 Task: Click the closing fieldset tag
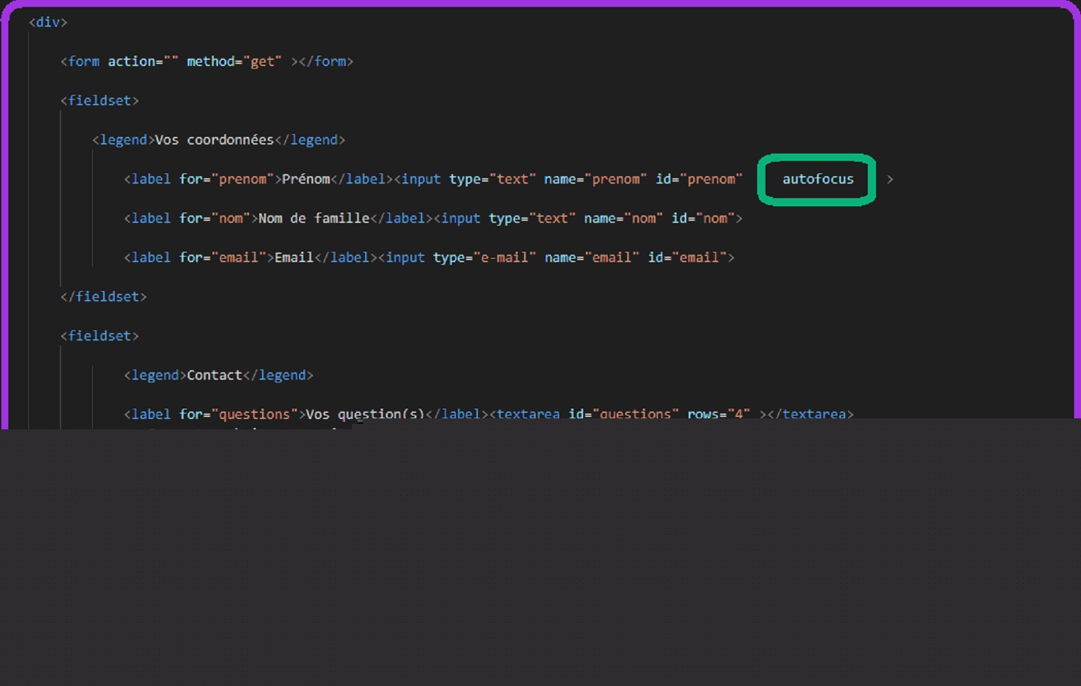tap(103, 297)
